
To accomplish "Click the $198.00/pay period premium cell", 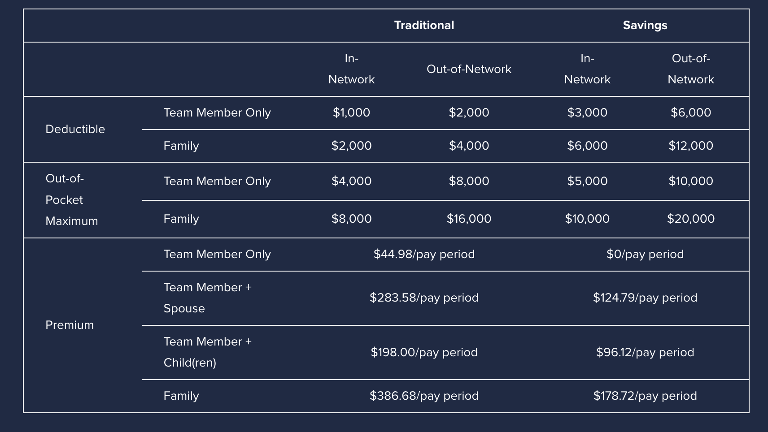I will coord(424,353).
